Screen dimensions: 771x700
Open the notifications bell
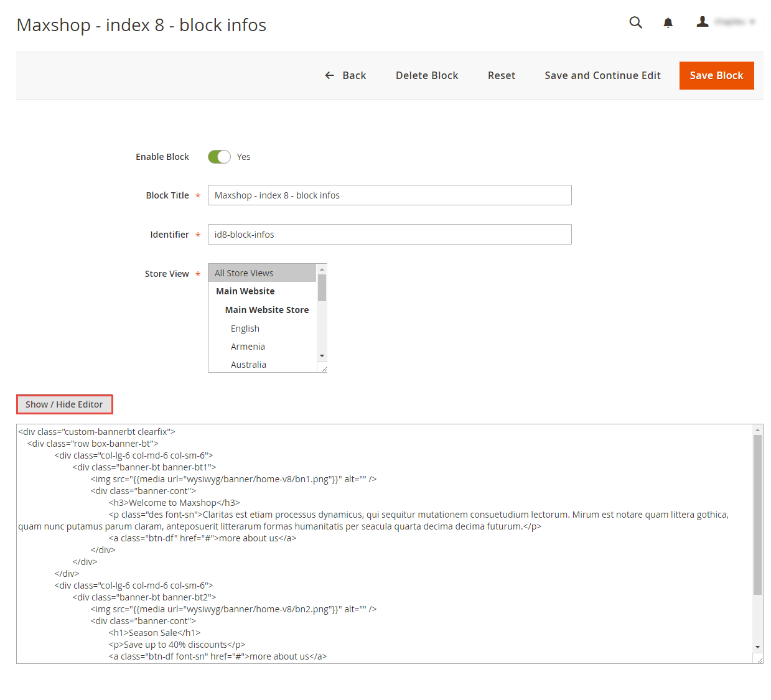coord(668,23)
